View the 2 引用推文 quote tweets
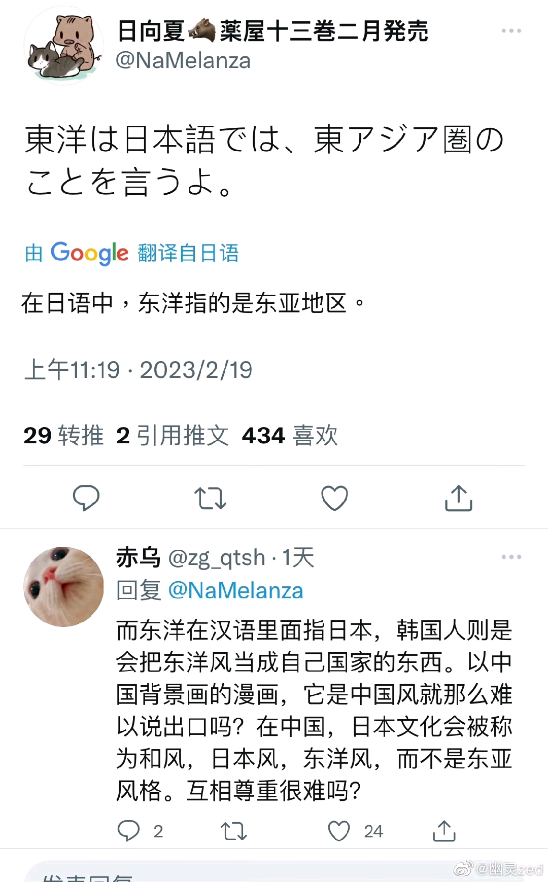The width and height of the screenshot is (548, 882). 173,436
